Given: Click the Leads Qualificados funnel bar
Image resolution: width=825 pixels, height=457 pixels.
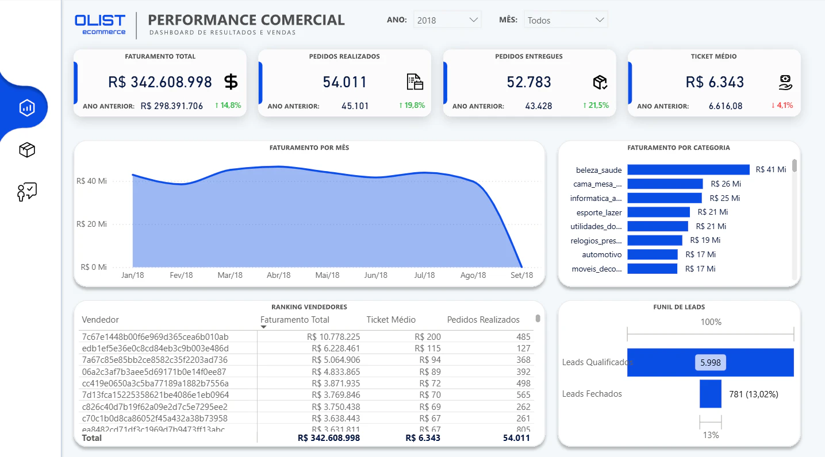Looking at the screenshot, I should click(x=711, y=362).
